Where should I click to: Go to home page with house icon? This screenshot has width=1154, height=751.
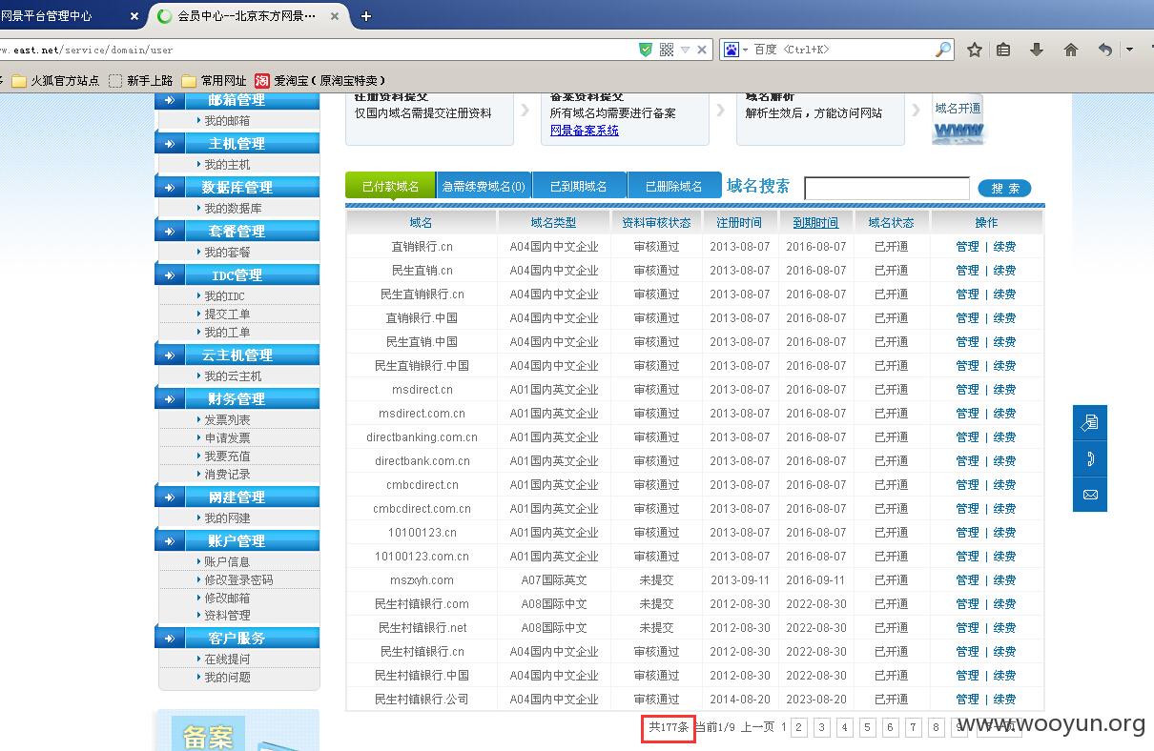[x=1071, y=50]
